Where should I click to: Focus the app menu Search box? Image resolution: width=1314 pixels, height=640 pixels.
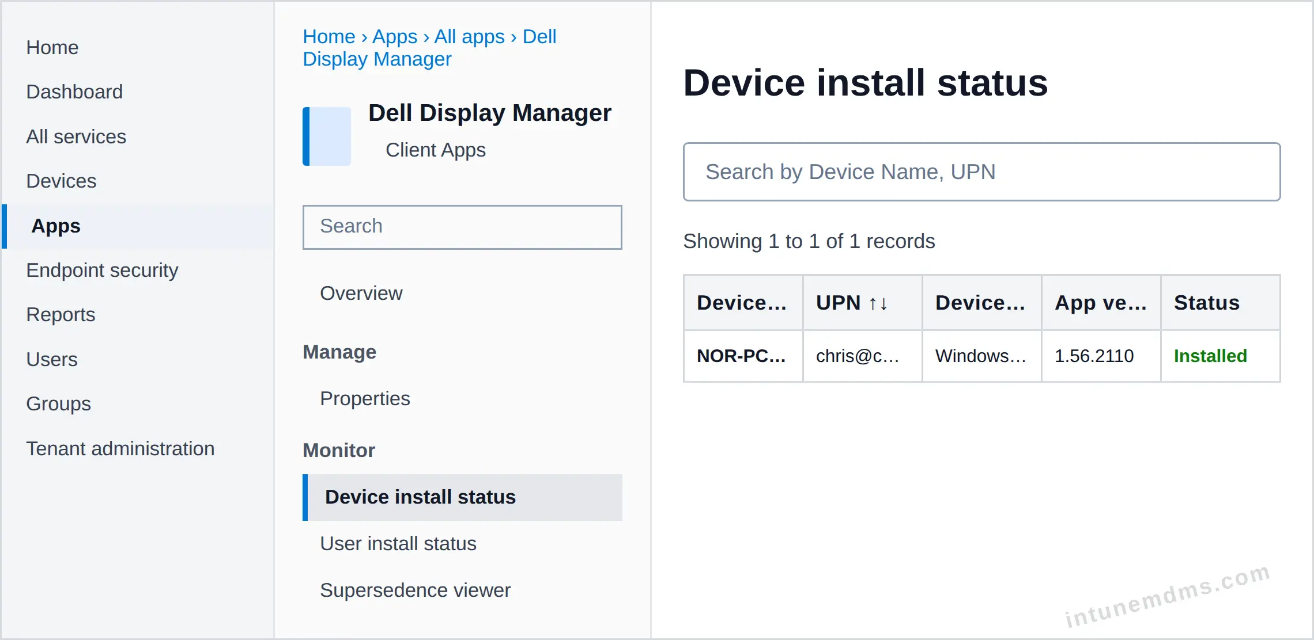(x=462, y=227)
